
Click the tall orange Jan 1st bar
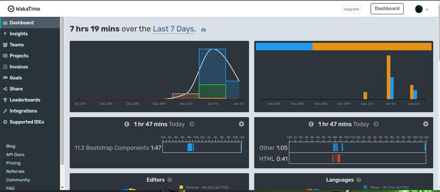pos(389,77)
